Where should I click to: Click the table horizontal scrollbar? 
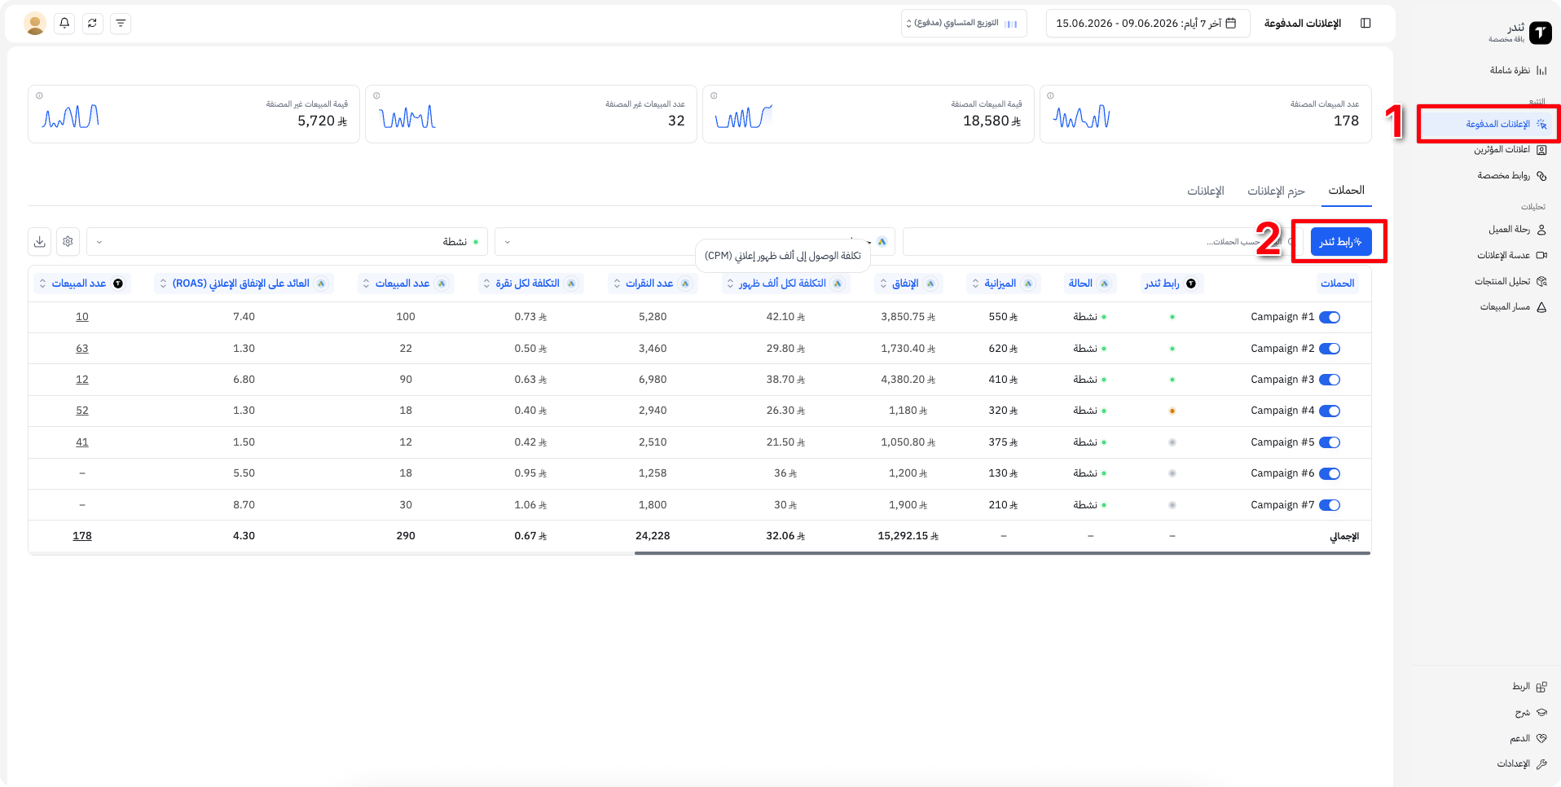1002,553
